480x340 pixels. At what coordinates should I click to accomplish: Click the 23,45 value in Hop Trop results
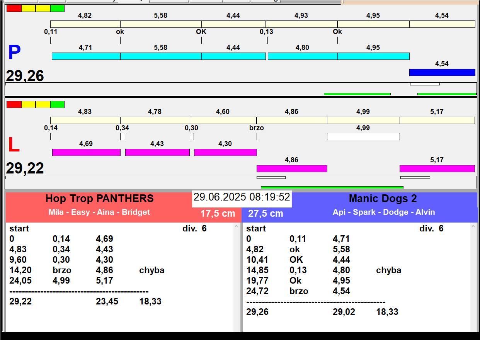pyautogui.click(x=107, y=301)
